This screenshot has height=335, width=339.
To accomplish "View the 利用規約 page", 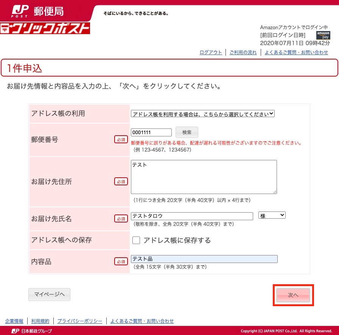I will (40, 320).
